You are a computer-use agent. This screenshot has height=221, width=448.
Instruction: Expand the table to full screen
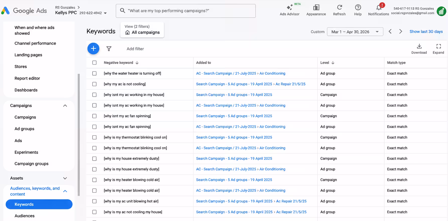tap(438, 49)
